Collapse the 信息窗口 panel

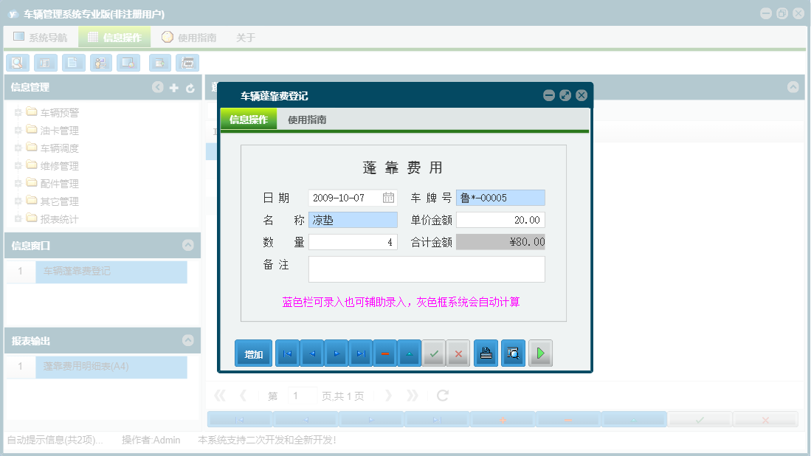190,246
